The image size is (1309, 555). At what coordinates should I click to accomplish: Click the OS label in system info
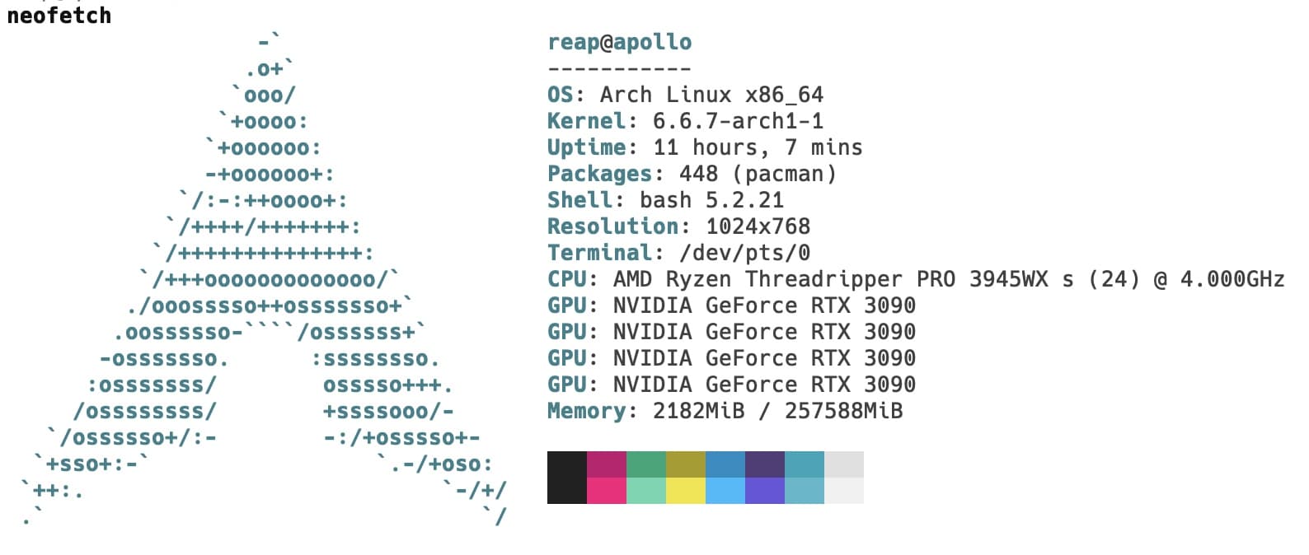pos(561,95)
